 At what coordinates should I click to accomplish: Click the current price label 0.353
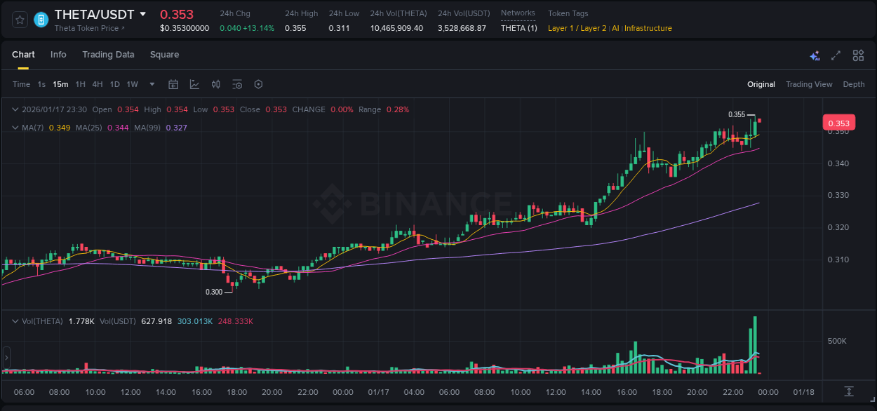(839, 122)
